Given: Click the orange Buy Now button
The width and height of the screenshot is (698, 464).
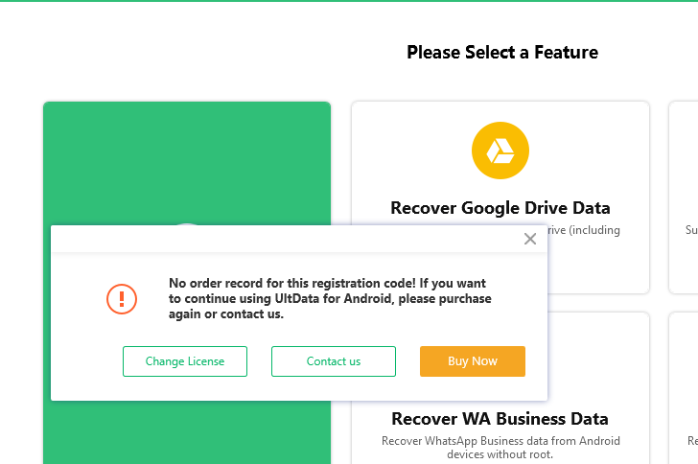Looking at the screenshot, I should (x=473, y=361).
